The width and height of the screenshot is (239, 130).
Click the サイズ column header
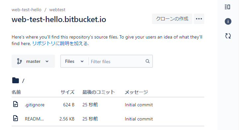68,92
